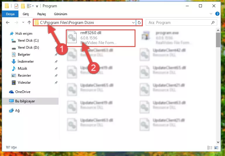Click the vertical scrollbar thumb
225x156 pixels.
point(218,40)
